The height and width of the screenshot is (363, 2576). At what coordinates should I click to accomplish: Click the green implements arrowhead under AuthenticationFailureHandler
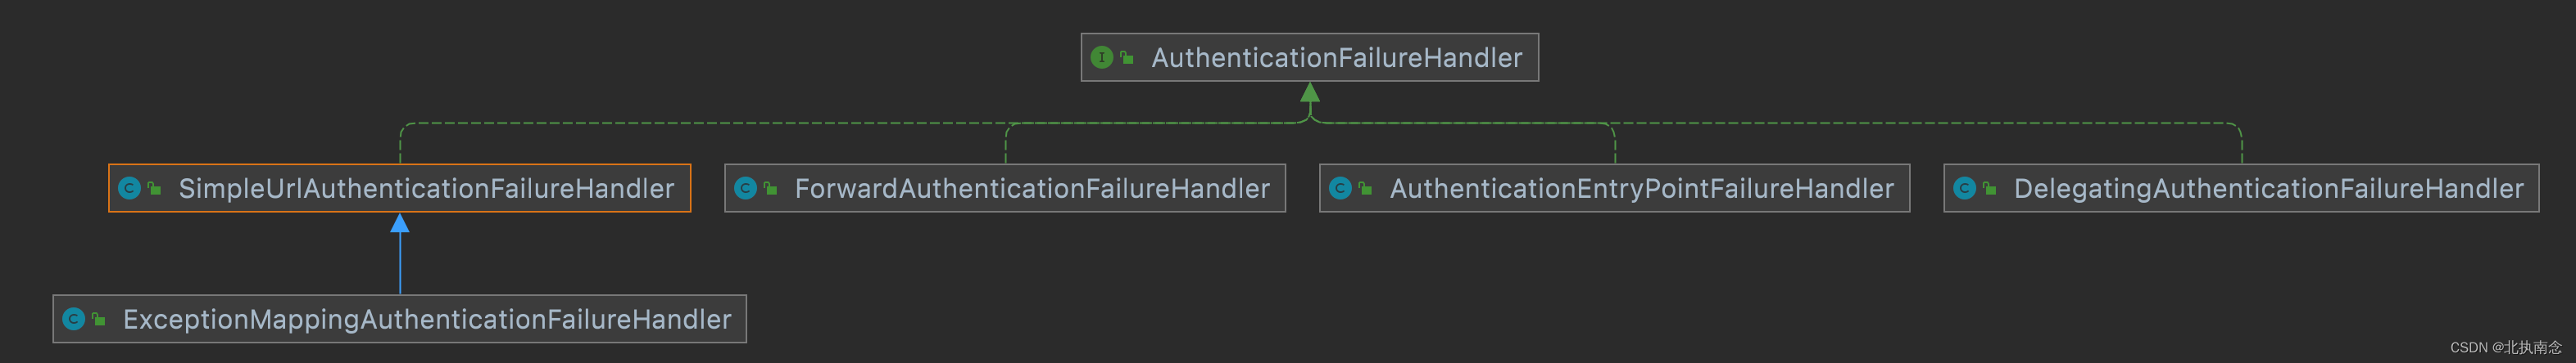click(1310, 92)
